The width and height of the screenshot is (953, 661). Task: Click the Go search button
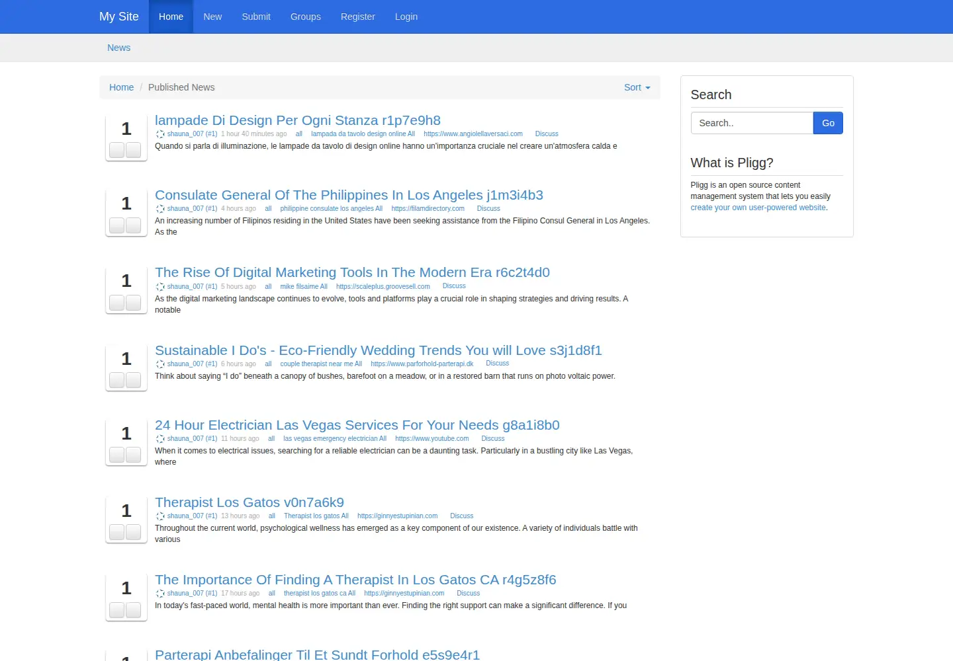pyautogui.click(x=828, y=123)
